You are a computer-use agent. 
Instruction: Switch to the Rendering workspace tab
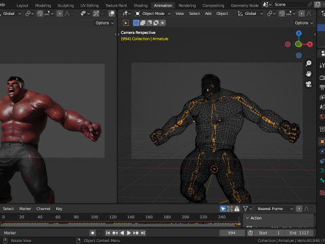187,5
